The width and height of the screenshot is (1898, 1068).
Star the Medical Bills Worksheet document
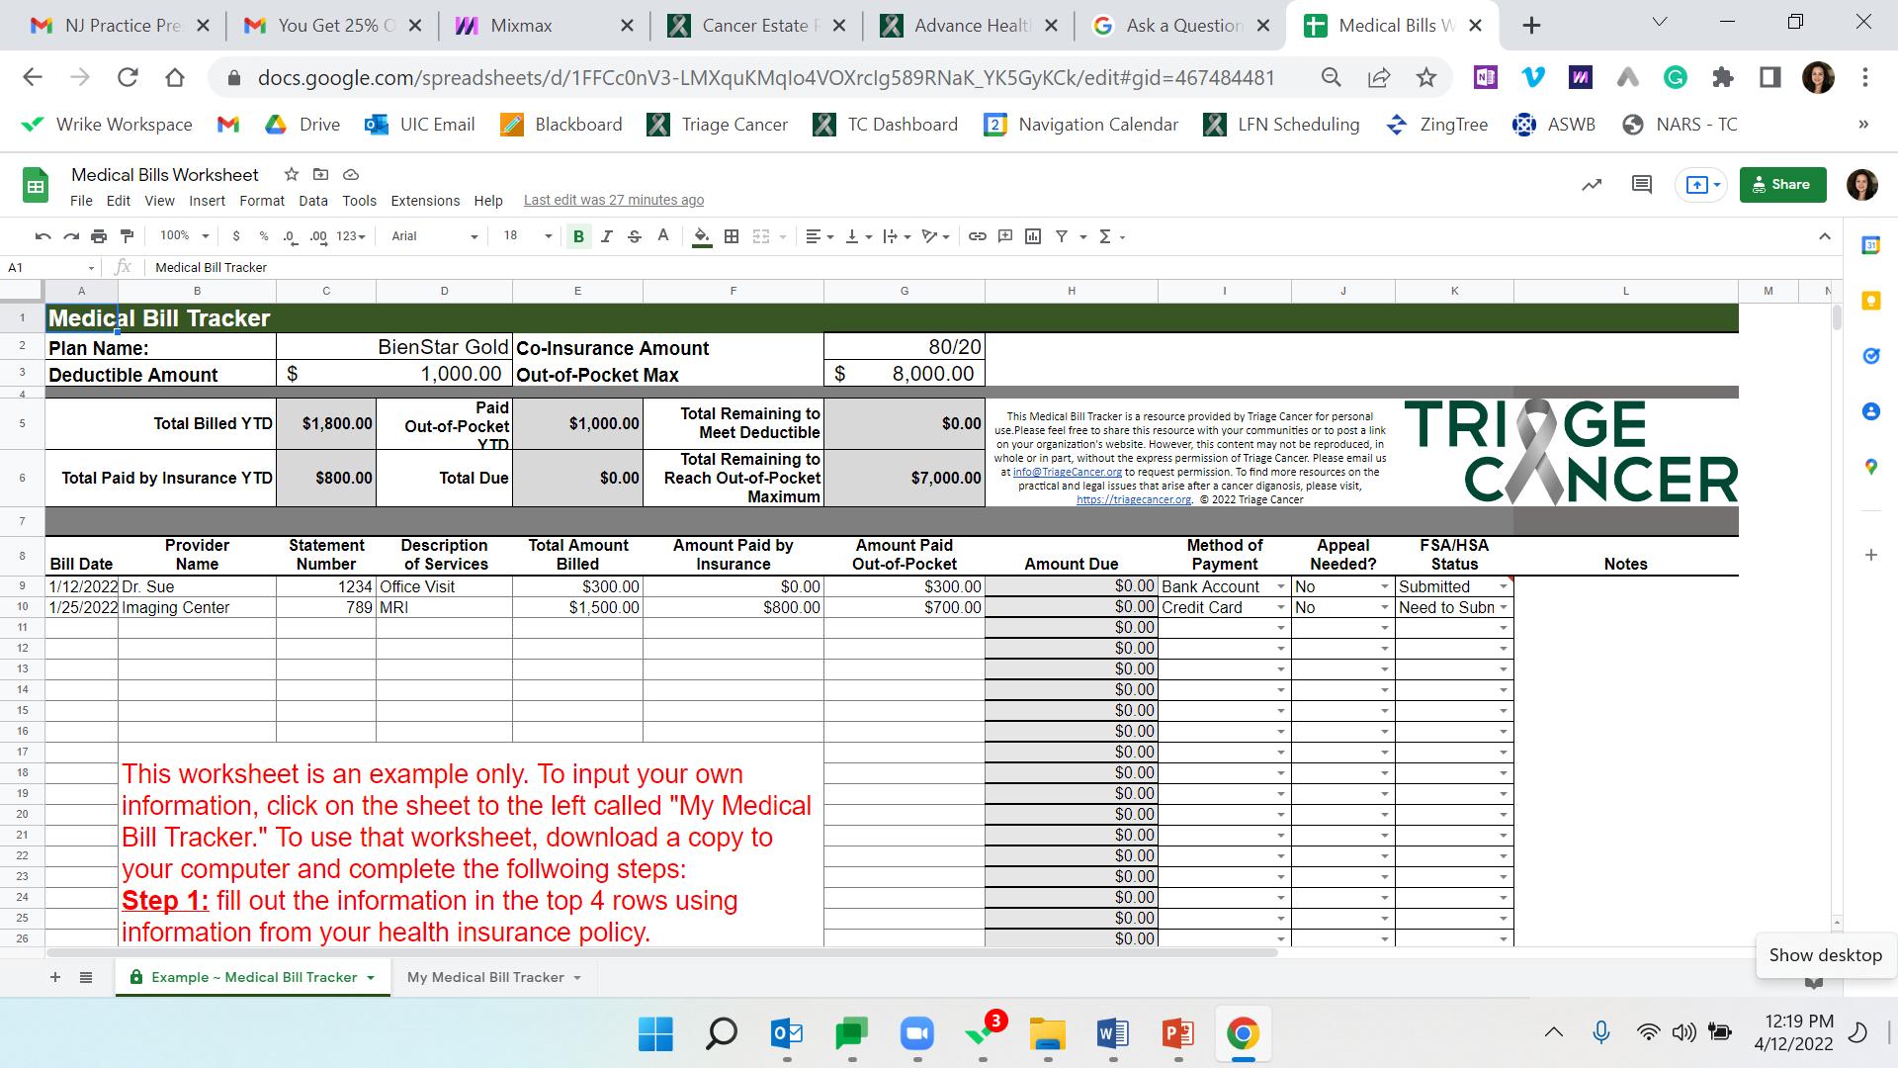pos(291,175)
